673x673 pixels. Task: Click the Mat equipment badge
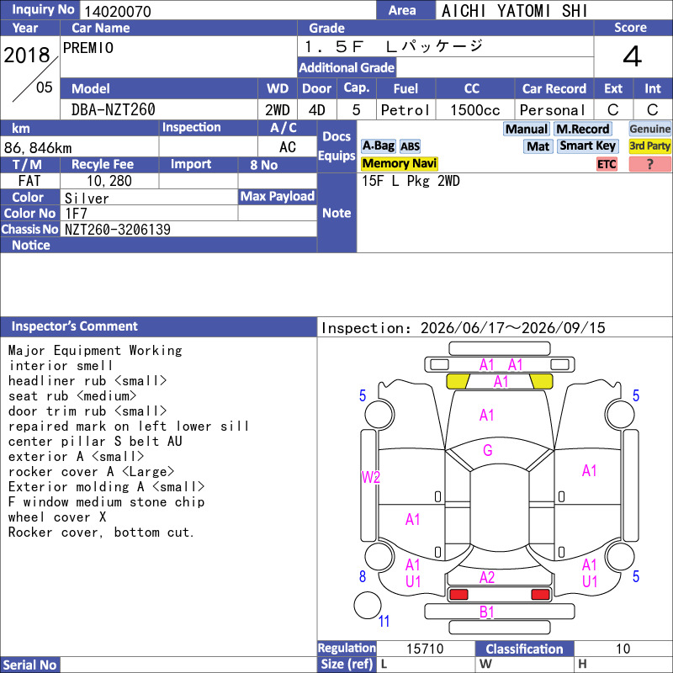click(x=538, y=146)
